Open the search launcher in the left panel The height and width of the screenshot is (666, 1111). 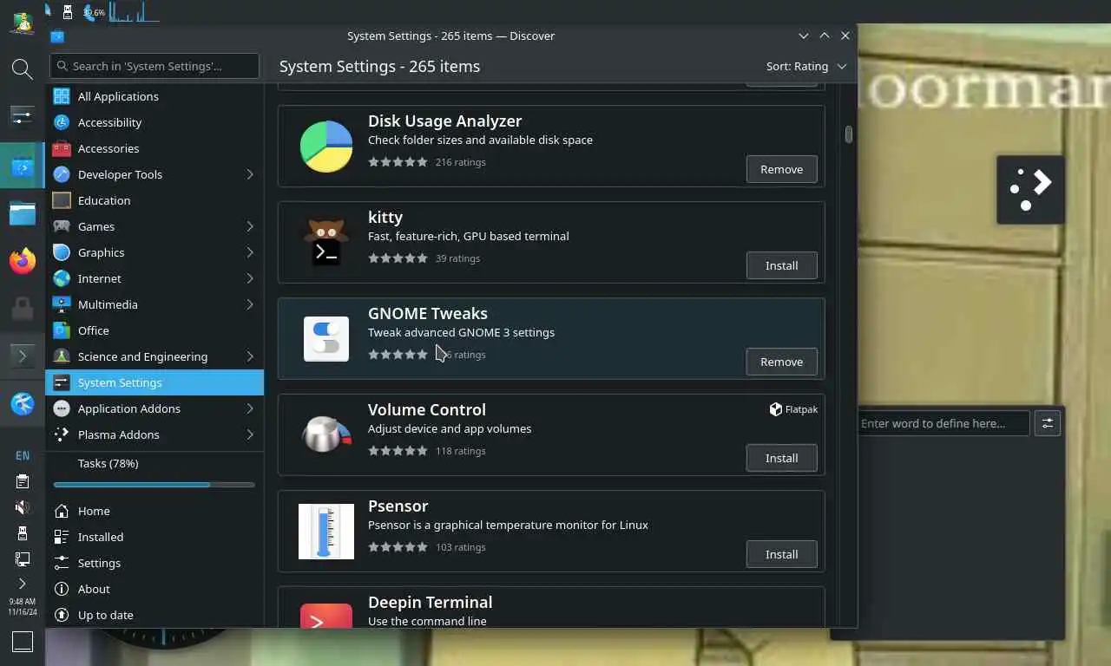pos(23,69)
